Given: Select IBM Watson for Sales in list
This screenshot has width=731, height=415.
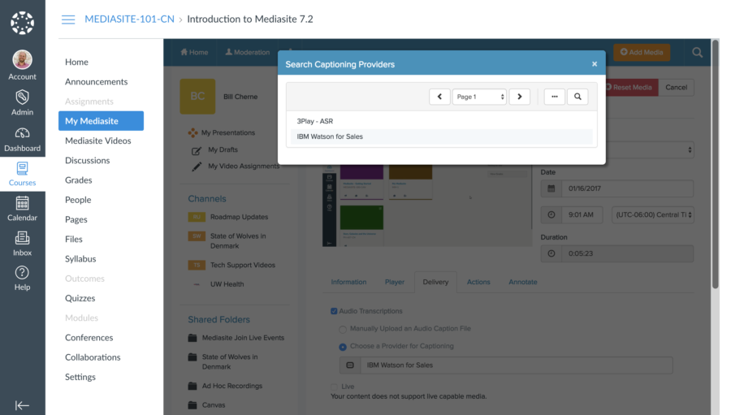Looking at the screenshot, I should click(x=442, y=136).
